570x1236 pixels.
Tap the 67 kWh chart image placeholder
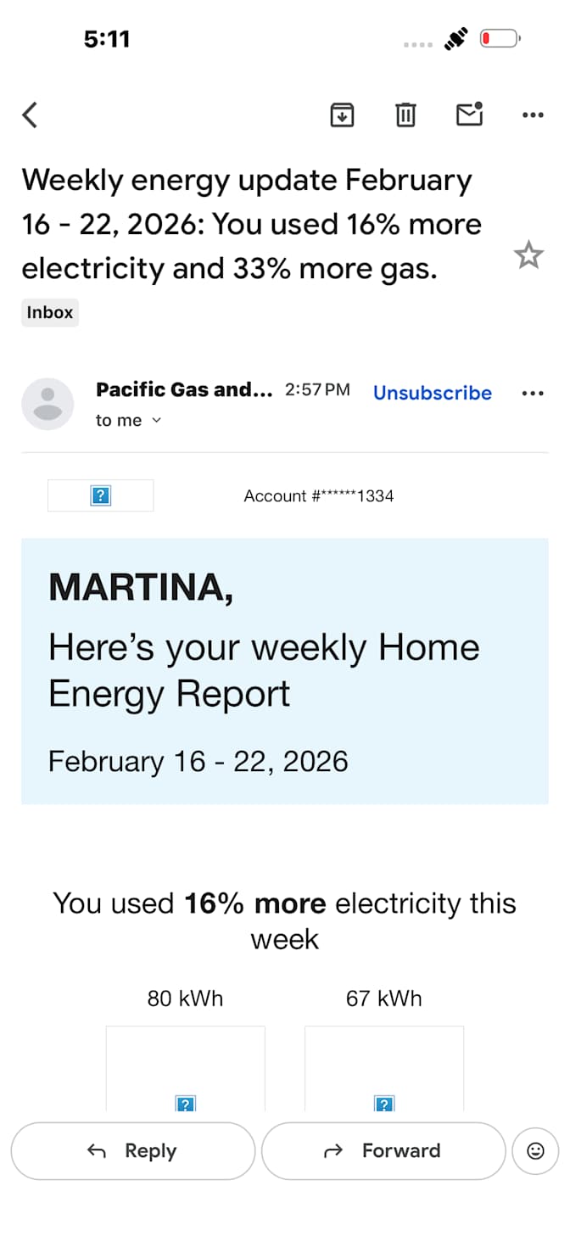(x=384, y=1068)
